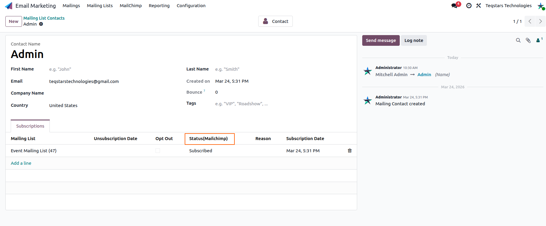
Task: Click the gear actions icon next to Admin
Action: click(x=41, y=24)
